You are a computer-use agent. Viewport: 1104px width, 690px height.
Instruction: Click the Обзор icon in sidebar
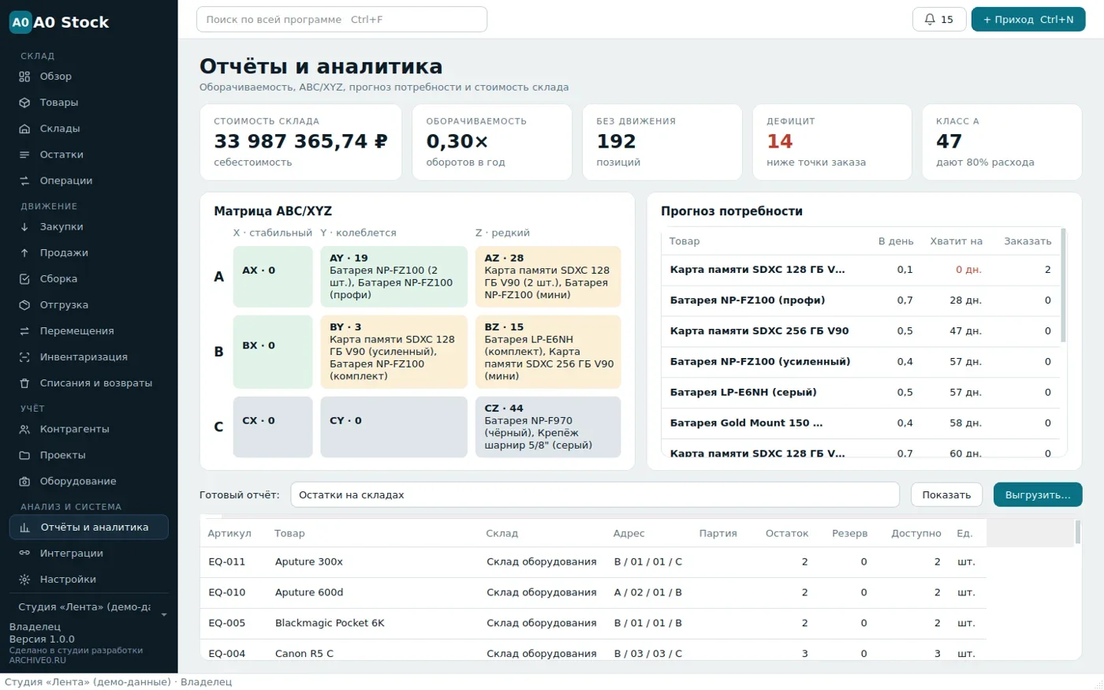pyautogui.click(x=24, y=76)
